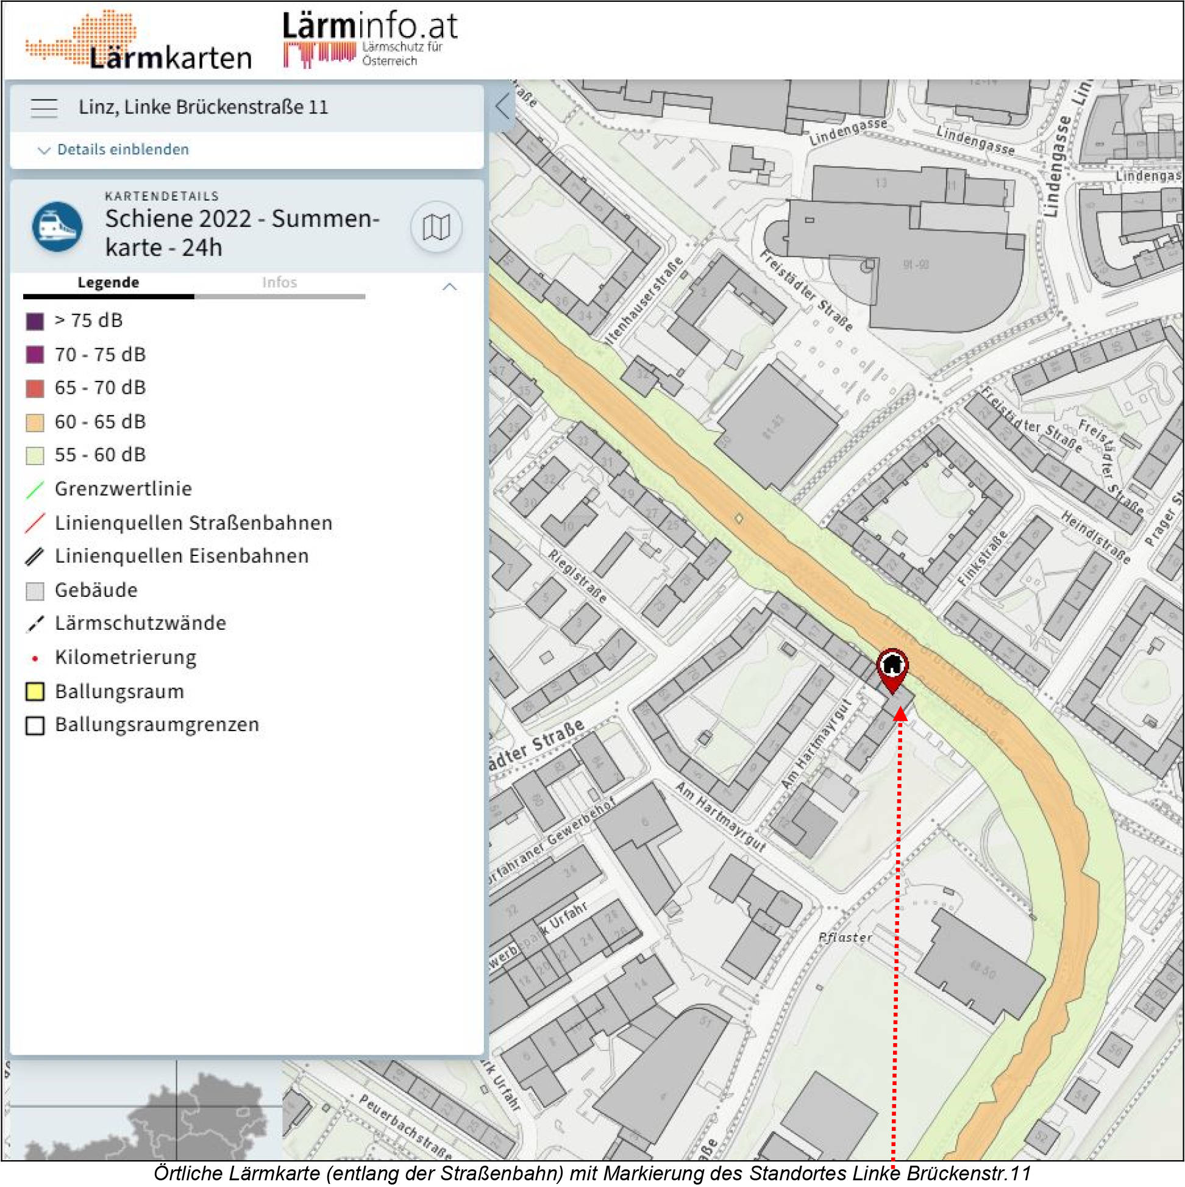
Task: Click the 'Riegistraße' street label on map
Action: tap(578, 576)
